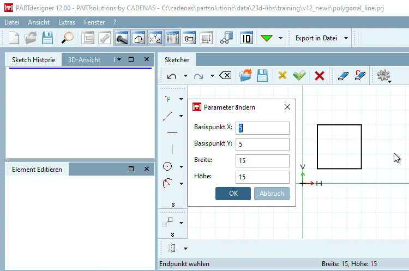409x271 pixels.
Task: Open the Extras menu
Action: 67,22
